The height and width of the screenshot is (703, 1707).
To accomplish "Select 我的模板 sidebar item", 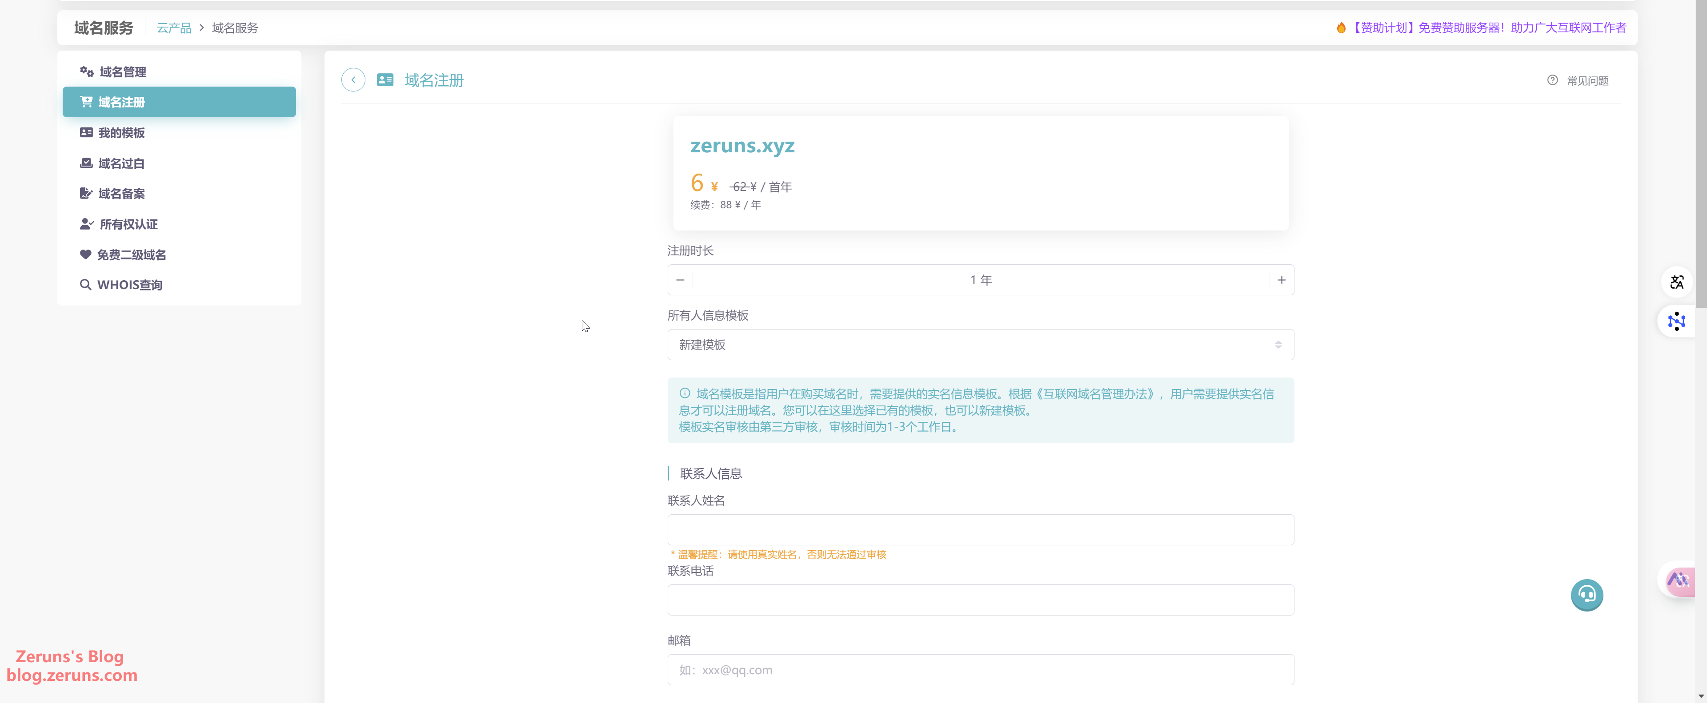I will pos(121,133).
